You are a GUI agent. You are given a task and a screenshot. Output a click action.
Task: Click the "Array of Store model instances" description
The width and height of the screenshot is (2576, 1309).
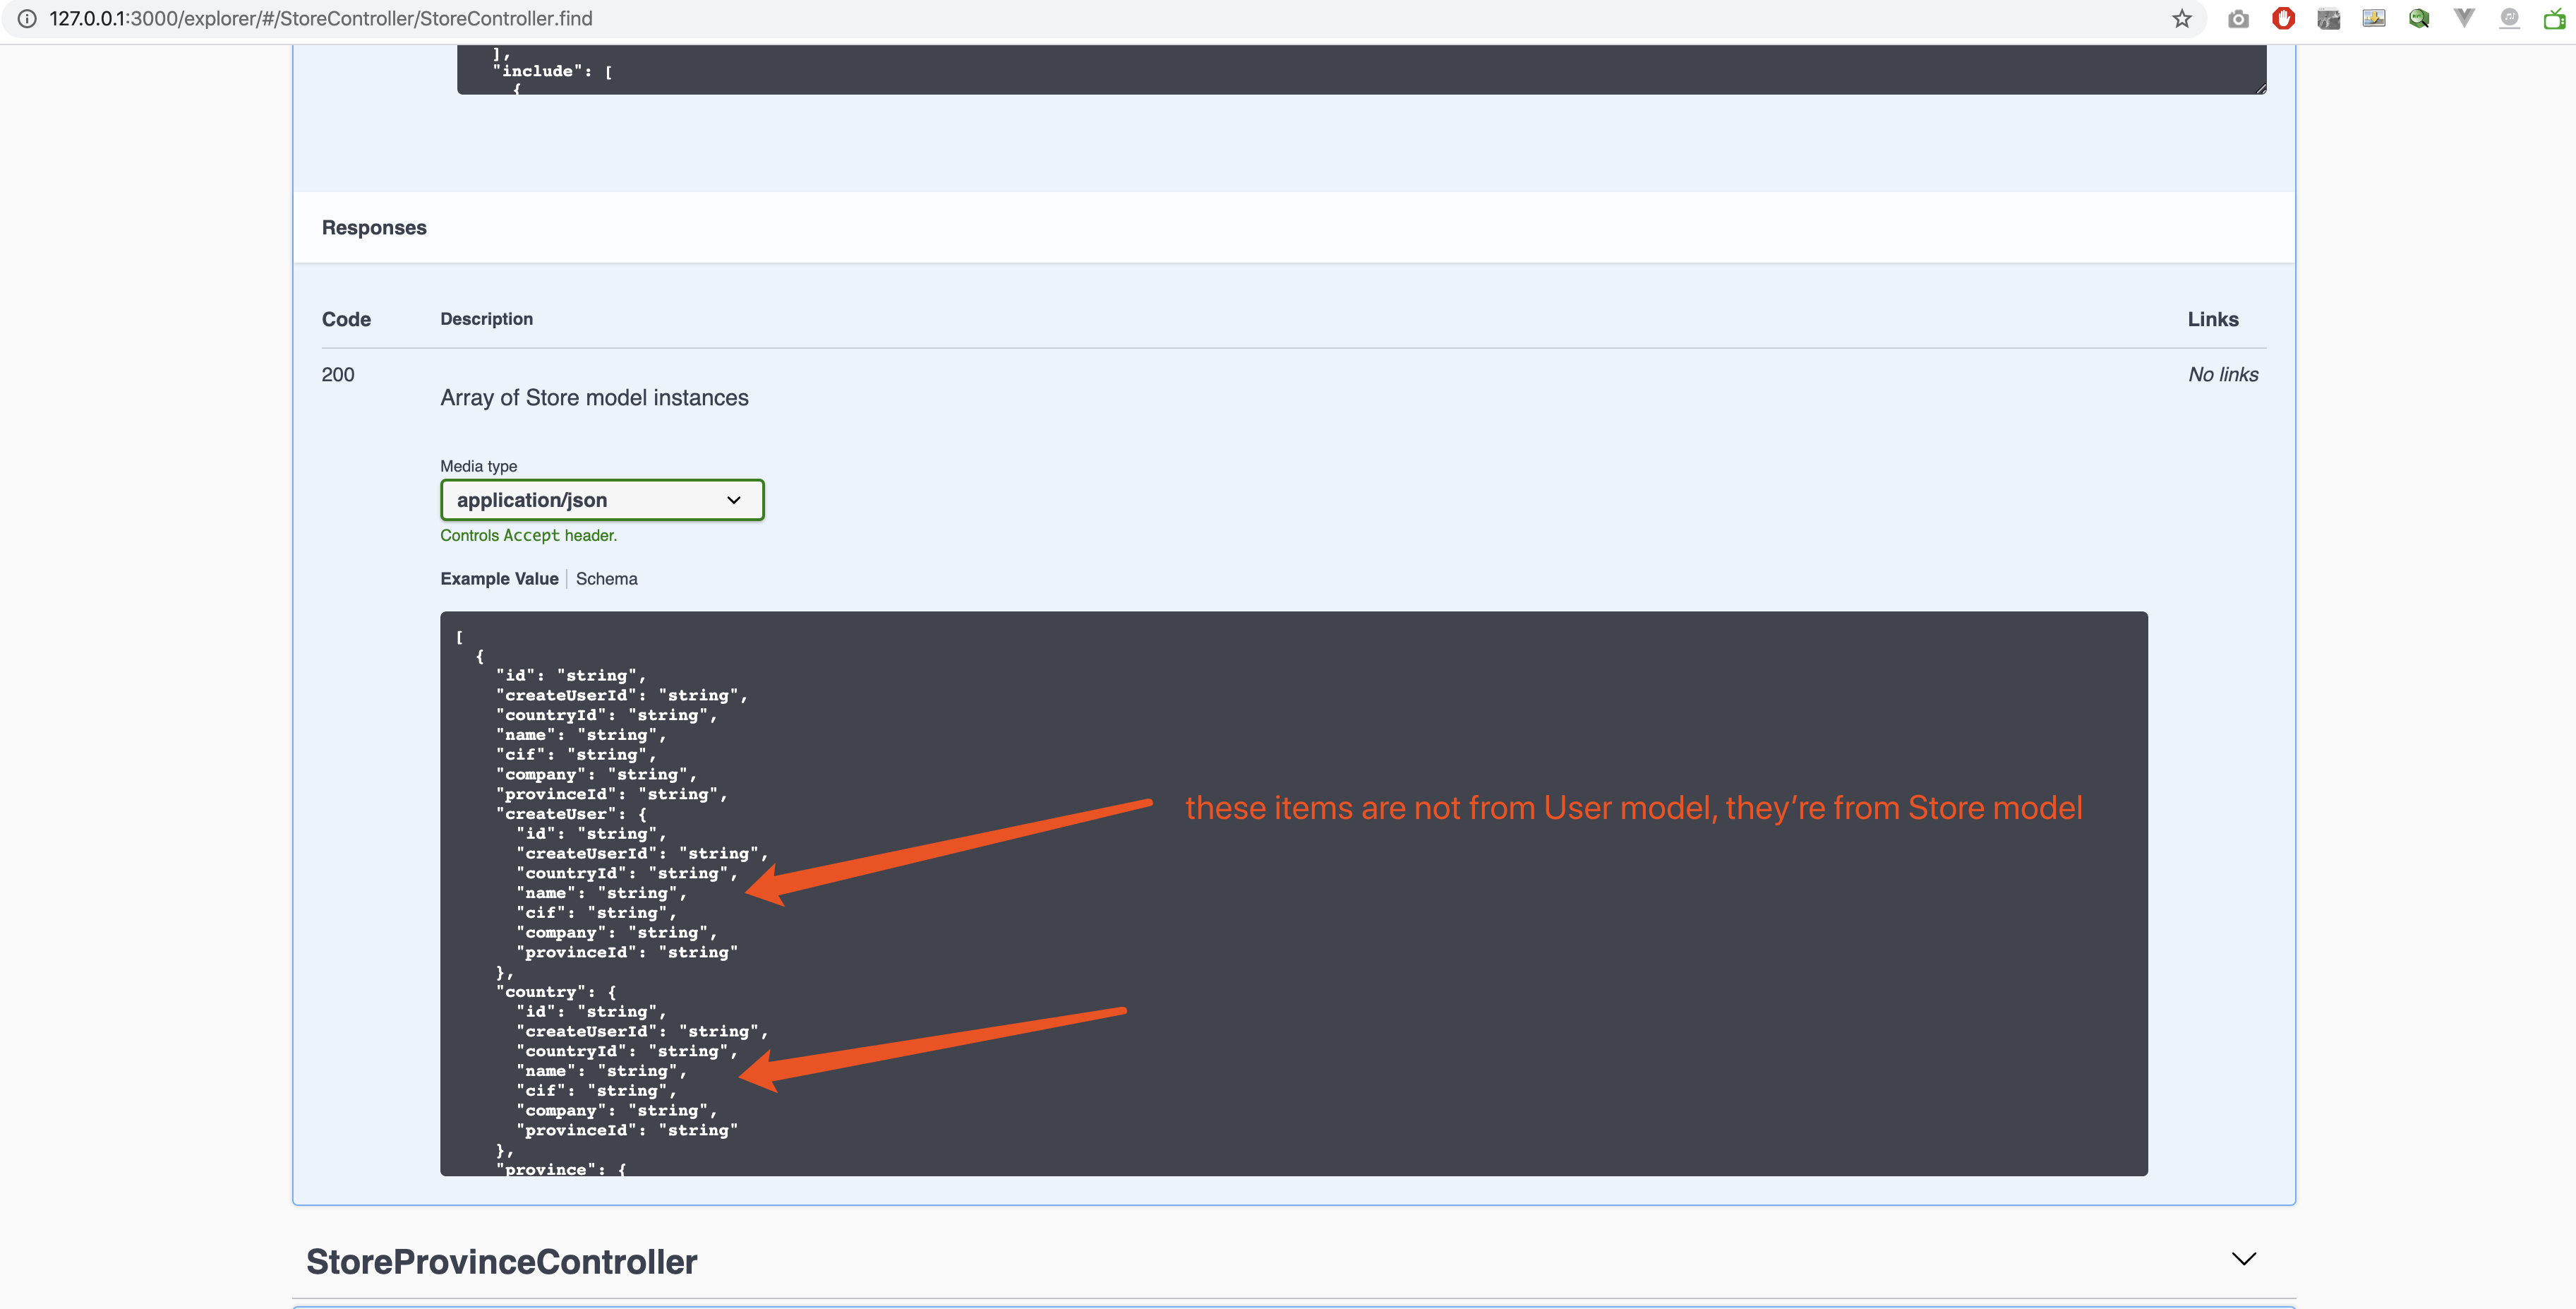[x=594, y=398]
